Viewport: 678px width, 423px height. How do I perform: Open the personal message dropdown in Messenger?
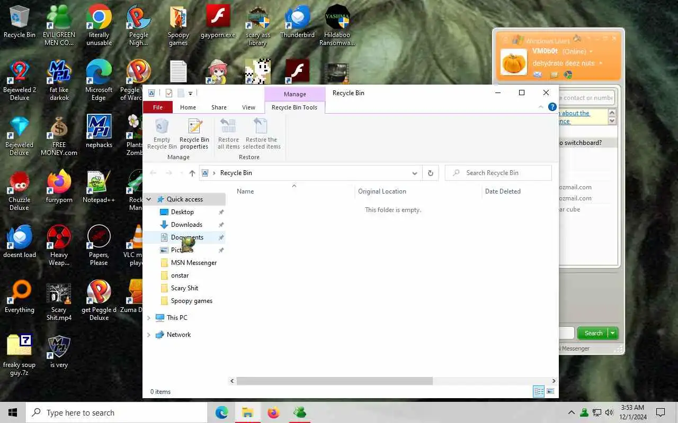[x=601, y=63]
